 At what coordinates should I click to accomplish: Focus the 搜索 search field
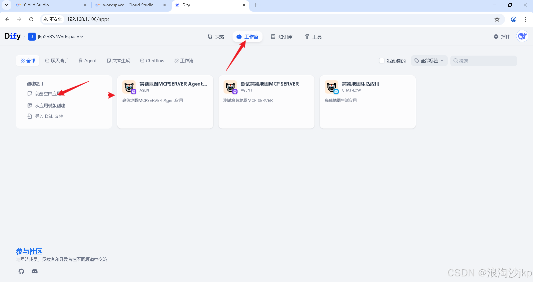pos(484,61)
